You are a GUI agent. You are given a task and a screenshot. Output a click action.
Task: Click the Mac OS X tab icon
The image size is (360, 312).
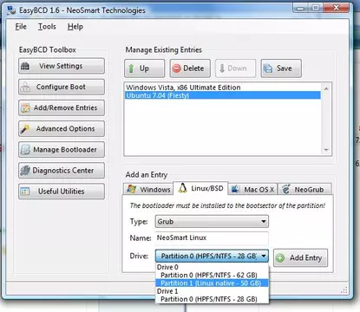235,189
